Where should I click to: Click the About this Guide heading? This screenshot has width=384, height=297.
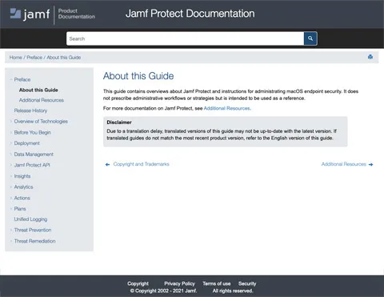[138, 76]
